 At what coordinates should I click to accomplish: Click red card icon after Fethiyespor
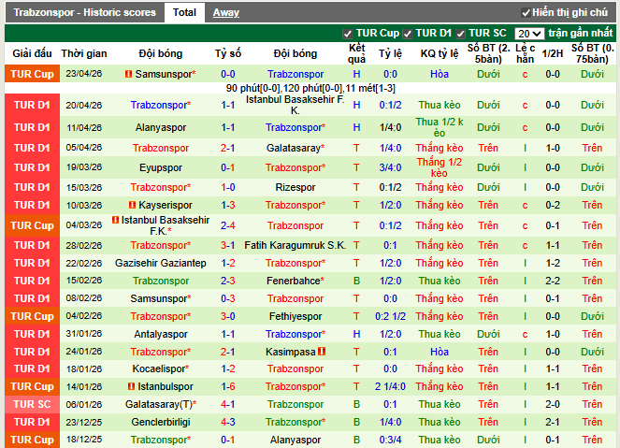[x=327, y=316]
